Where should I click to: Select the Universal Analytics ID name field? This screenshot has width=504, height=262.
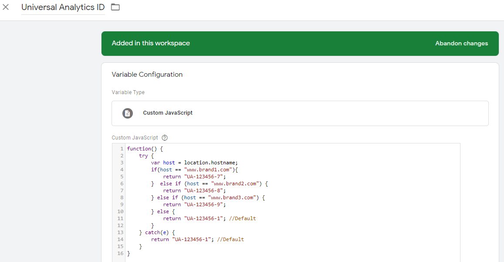pyautogui.click(x=63, y=7)
